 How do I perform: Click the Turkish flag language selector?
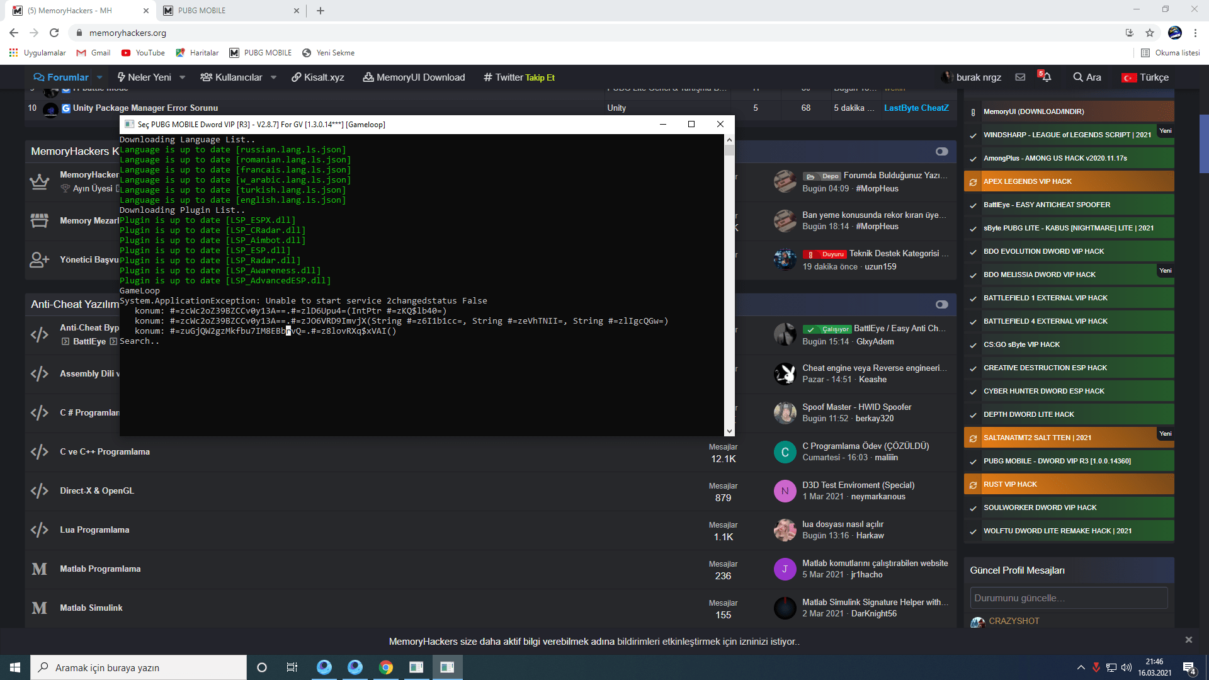(1145, 77)
